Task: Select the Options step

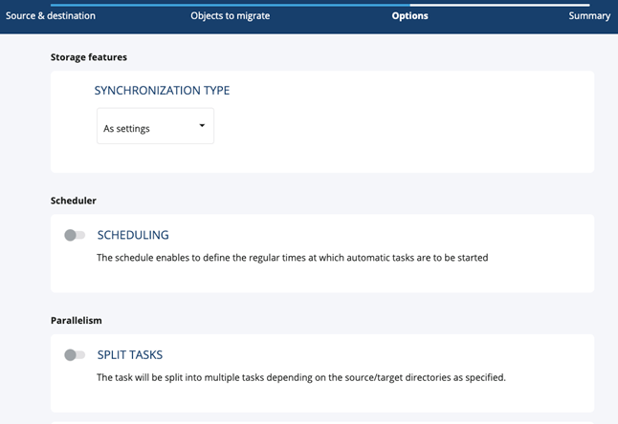Action: tap(409, 15)
